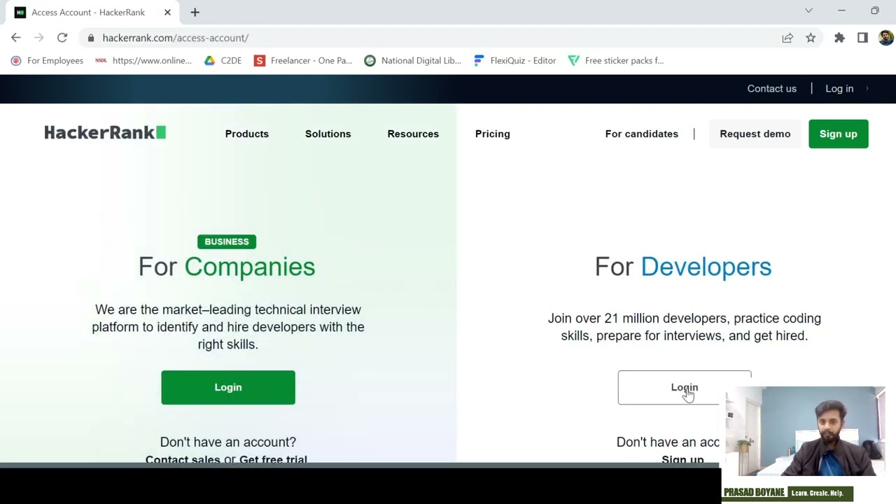This screenshot has width=896, height=504.
Task: Open the Products menu
Action: point(247,134)
